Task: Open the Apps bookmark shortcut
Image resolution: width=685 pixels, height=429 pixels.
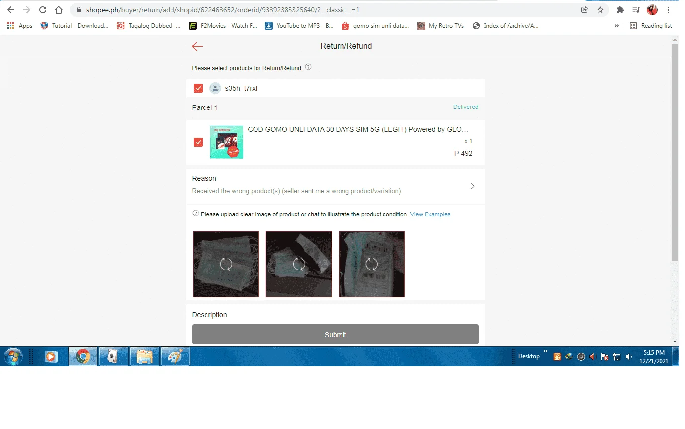Action: click(x=20, y=26)
